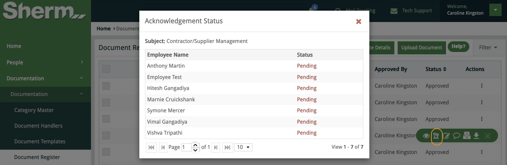Click the dialog's Status column header
The width and height of the screenshot is (507, 165).
pyautogui.click(x=305, y=55)
